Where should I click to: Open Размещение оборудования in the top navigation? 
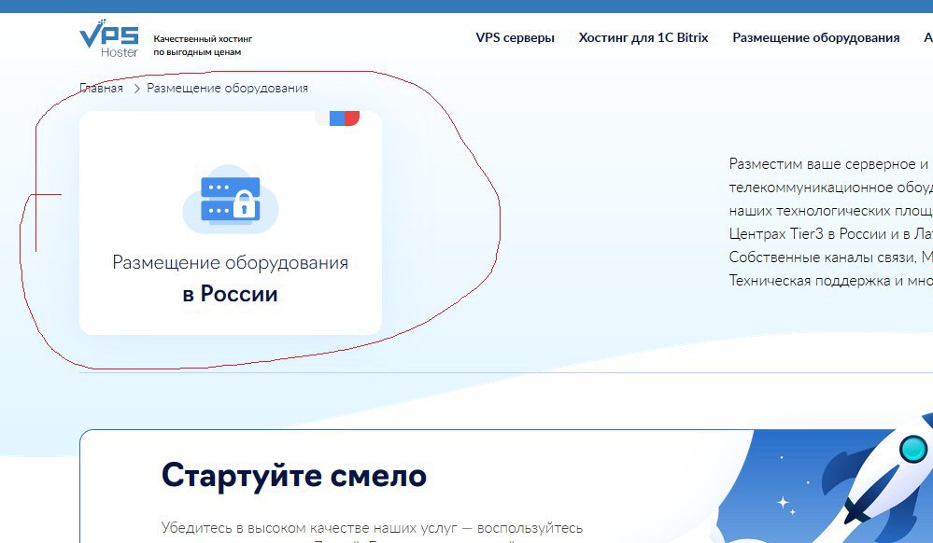tap(815, 37)
